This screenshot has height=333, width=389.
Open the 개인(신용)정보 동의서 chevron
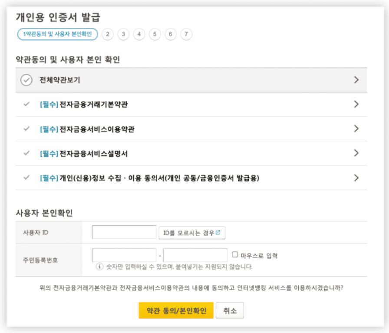click(x=356, y=178)
